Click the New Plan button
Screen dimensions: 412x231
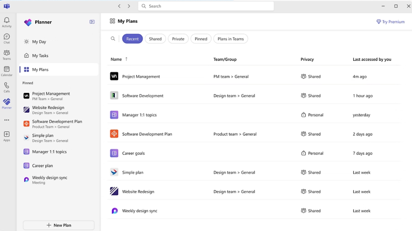tap(58, 225)
